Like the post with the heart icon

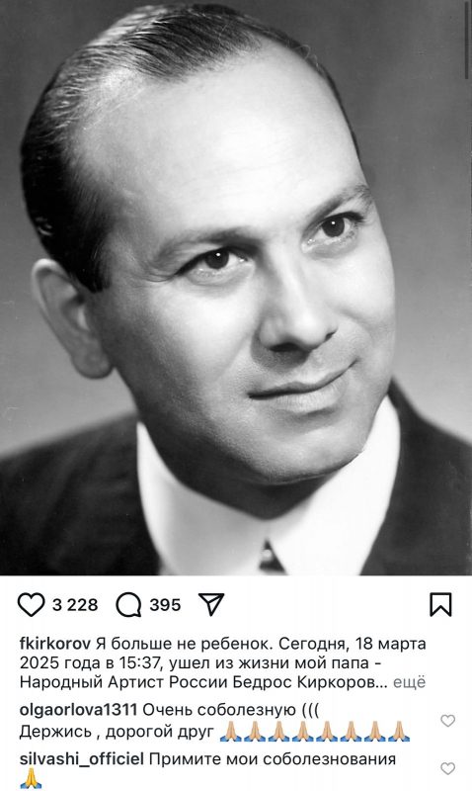point(32,604)
